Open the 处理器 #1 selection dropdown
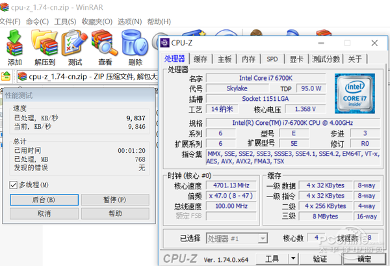Image resolution: width=390 pixels, height=266 pixels. coord(237,239)
